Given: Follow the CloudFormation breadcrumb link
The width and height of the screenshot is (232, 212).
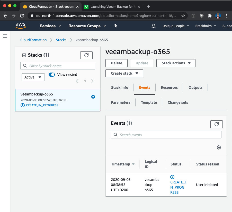Looking at the screenshot, I should 33,40.
